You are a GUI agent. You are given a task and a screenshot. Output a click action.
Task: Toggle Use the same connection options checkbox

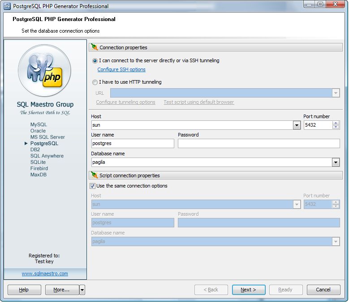93,186
